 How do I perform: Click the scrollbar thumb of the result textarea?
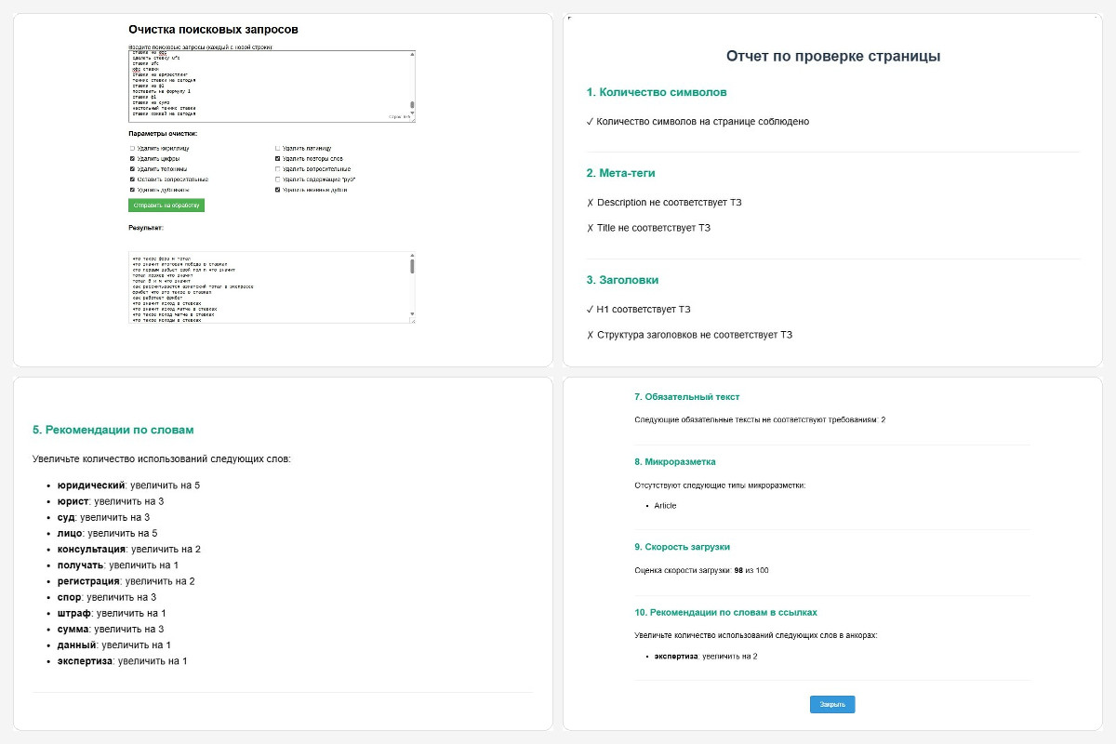click(412, 267)
